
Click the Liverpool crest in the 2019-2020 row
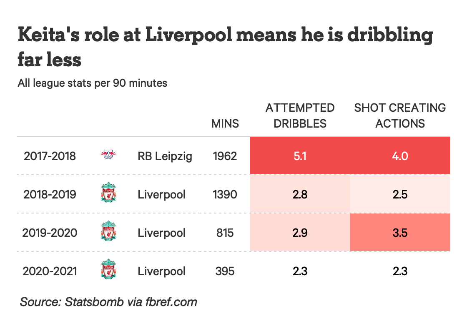click(x=108, y=232)
